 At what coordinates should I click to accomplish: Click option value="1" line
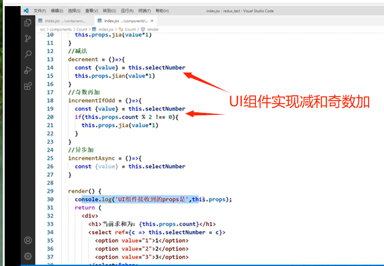coord(142,241)
